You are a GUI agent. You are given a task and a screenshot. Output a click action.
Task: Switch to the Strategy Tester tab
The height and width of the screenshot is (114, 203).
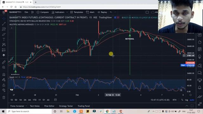point(66,106)
